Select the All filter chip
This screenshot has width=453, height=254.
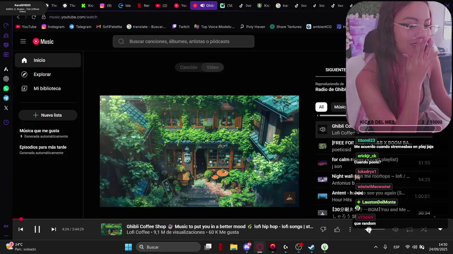click(321, 107)
